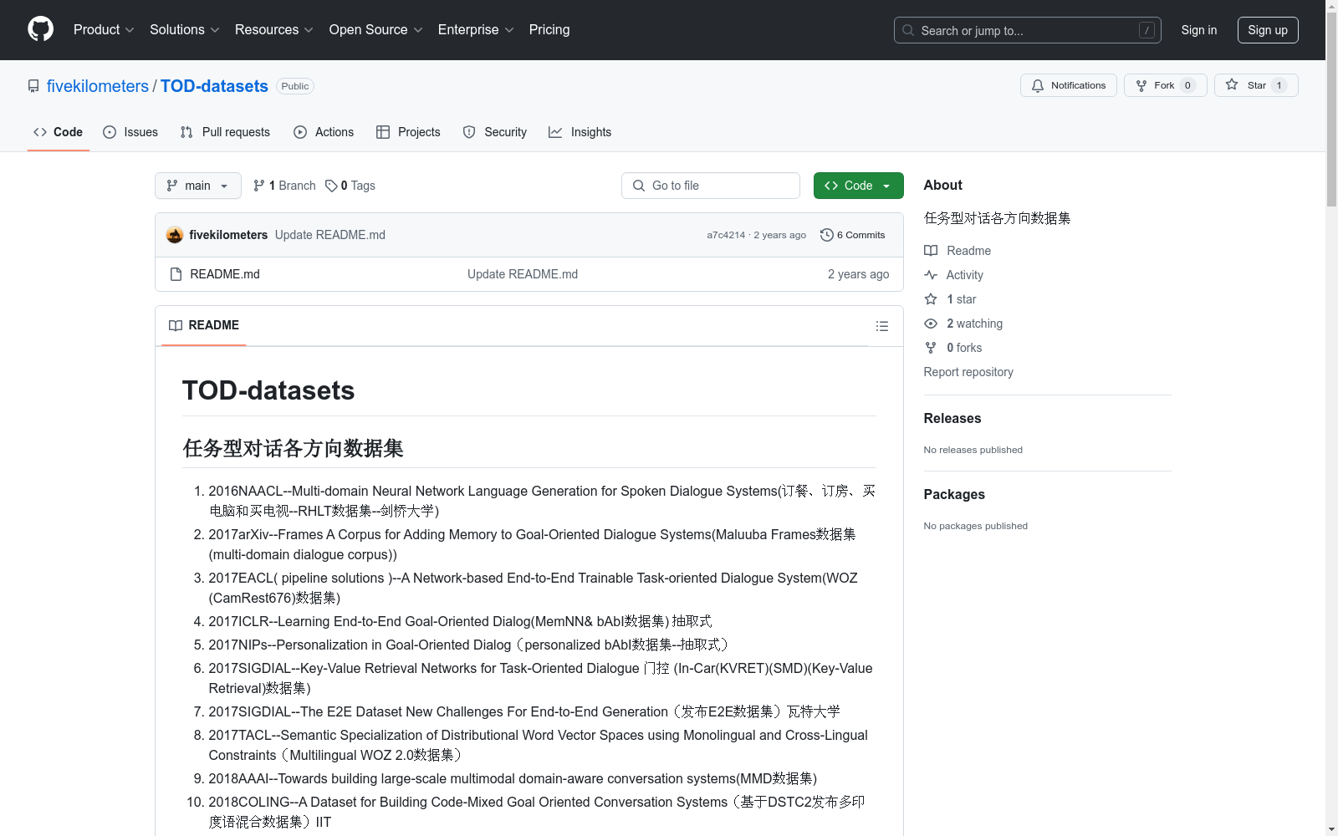Open the README outline list icon
Viewport: 1338px width, 836px height.
pyautogui.click(x=882, y=326)
